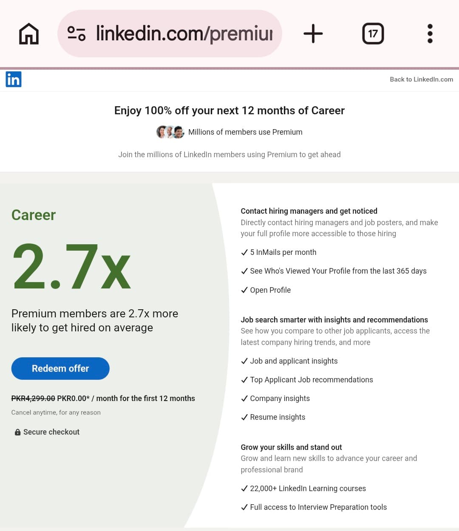459x531 pixels.
Task: Open the browser three-dot overflow menu
Action: coord(430,33)
